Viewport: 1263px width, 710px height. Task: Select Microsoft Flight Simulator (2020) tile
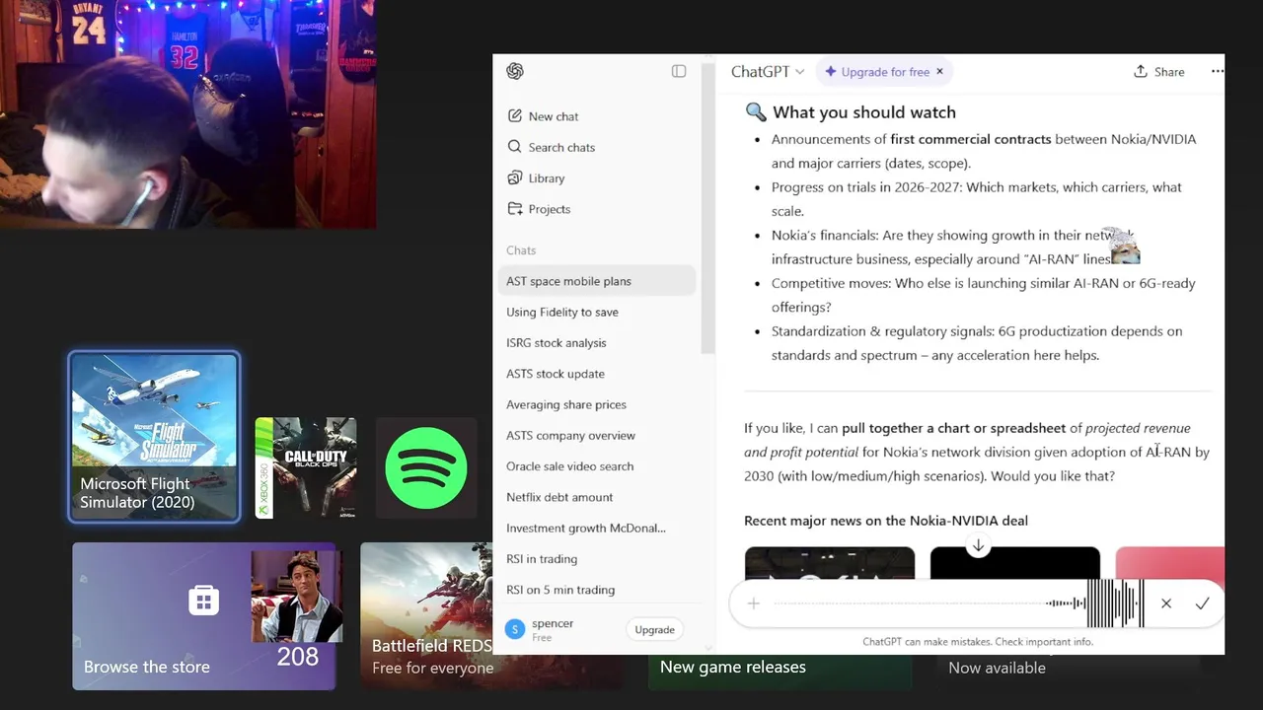pos(154,437)
